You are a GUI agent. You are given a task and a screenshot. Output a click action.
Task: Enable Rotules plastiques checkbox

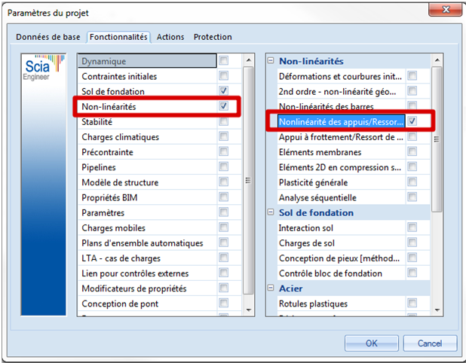pyautogui.click(x=412, y=304)
